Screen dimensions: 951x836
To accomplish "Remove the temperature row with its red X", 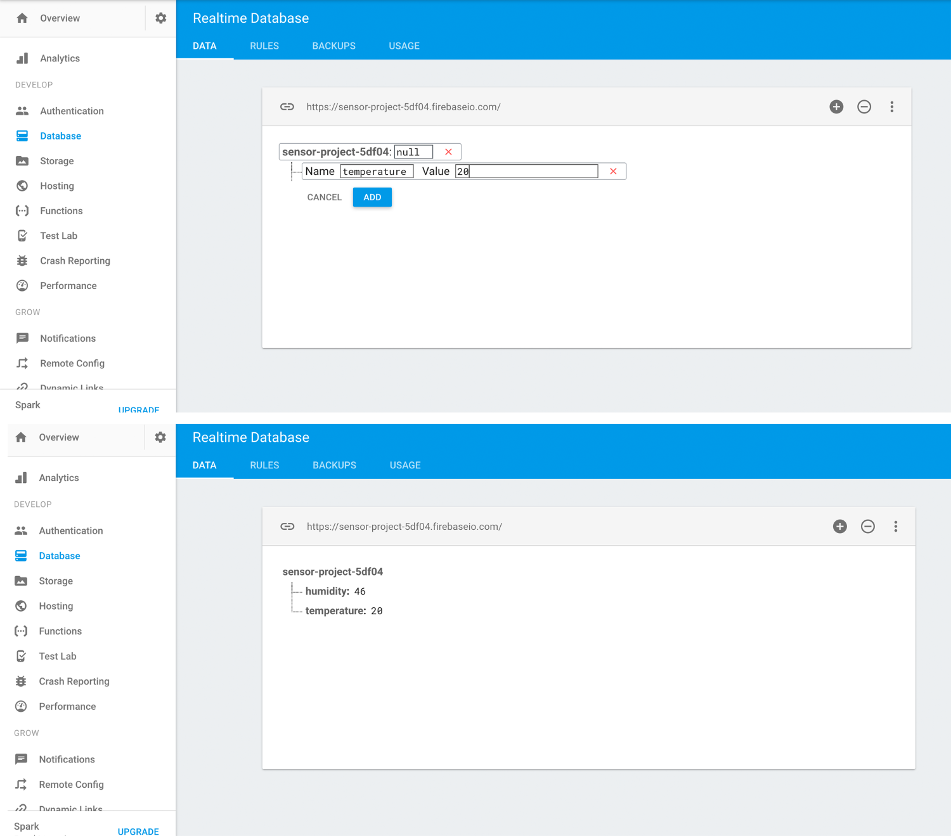I will tap(613, 171).
